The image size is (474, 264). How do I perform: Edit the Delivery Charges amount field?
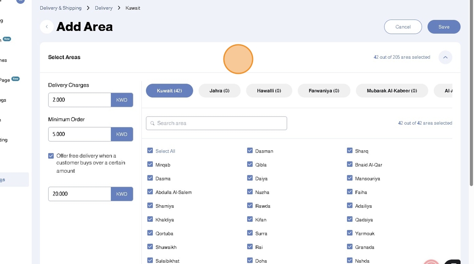80,100
